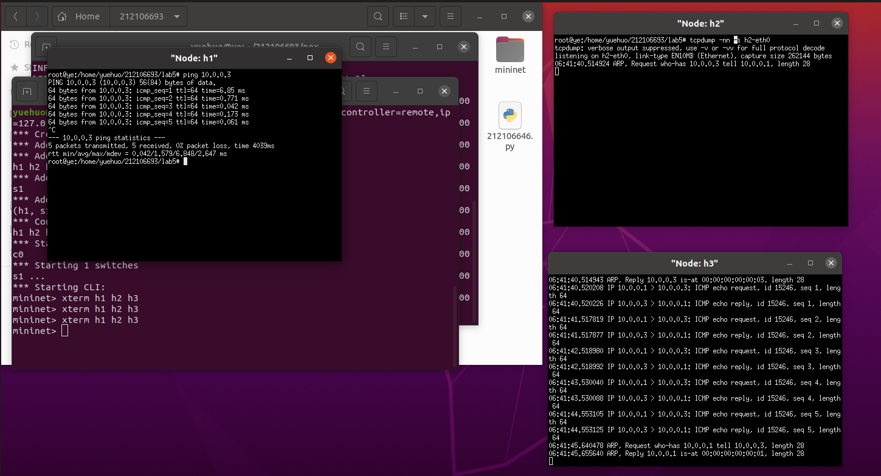The width and height of the screenshot is (881, 476).
Task: Close the mininet terminal window
Action: click(444, 91)
